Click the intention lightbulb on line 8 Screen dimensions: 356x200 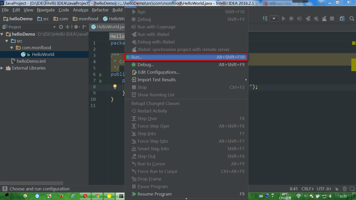coord(115,87)
